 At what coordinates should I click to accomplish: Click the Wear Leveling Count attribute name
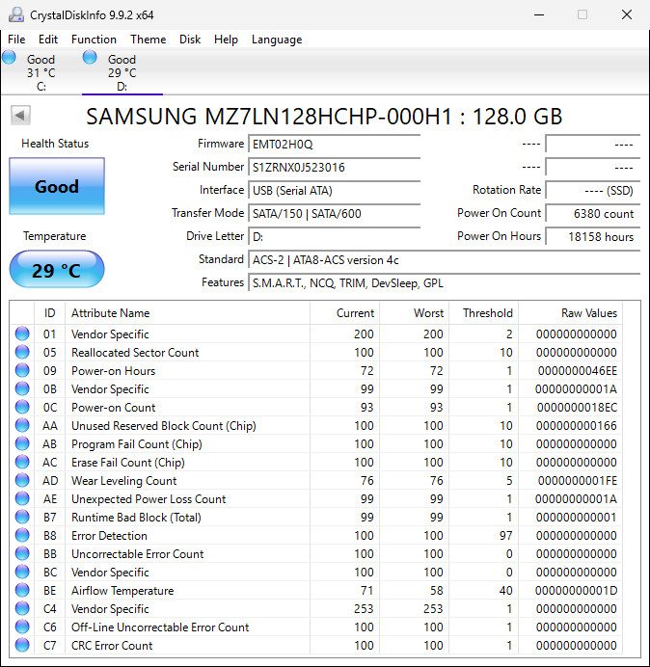tap(123, 481)
